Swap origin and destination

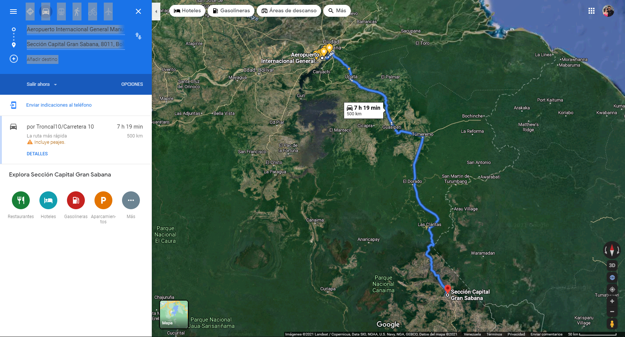(x=138, y=36)
